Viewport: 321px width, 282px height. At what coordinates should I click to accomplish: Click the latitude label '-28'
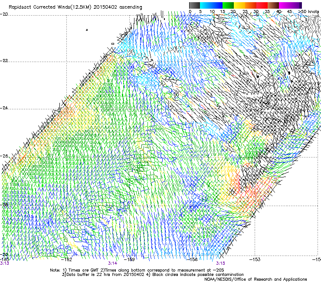coord(4,205)
